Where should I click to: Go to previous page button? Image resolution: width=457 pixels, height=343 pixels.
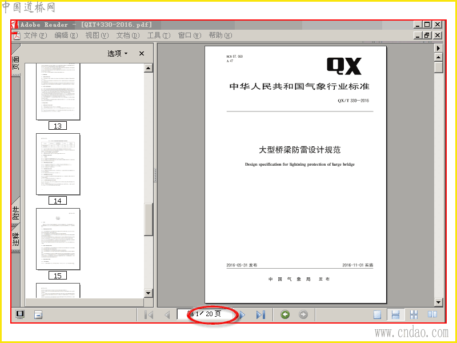pos(167,315)
